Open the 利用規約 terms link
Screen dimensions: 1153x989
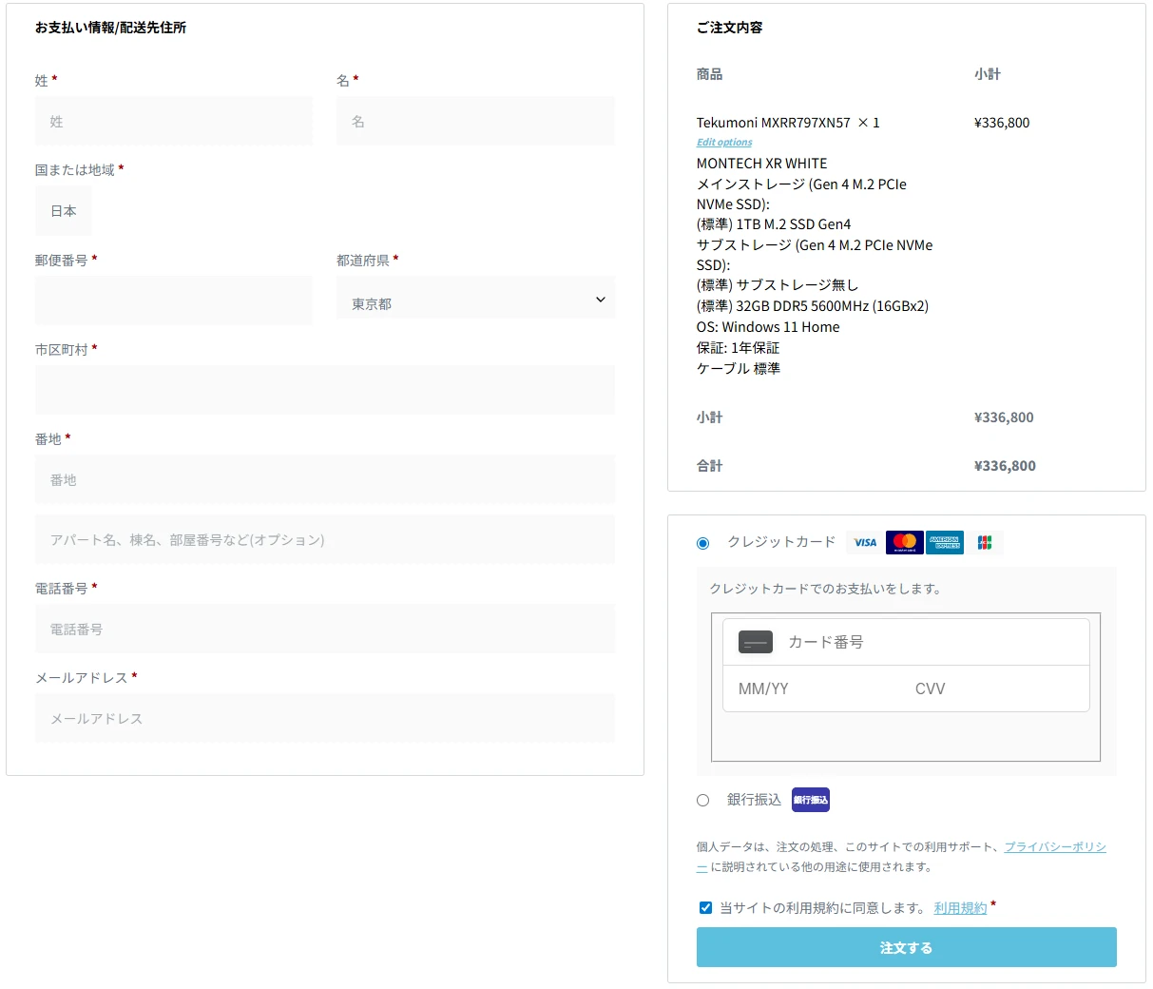tap(960, 908)
